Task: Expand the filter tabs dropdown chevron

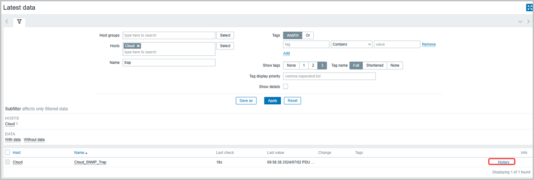Action: pos(520,21)
